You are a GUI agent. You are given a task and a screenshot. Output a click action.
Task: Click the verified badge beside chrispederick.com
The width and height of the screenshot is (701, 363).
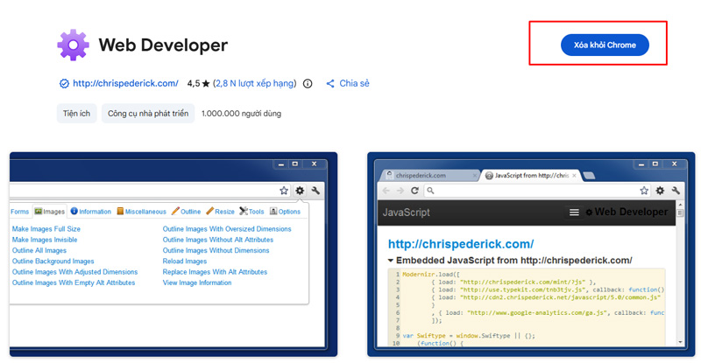pos(63,84)
